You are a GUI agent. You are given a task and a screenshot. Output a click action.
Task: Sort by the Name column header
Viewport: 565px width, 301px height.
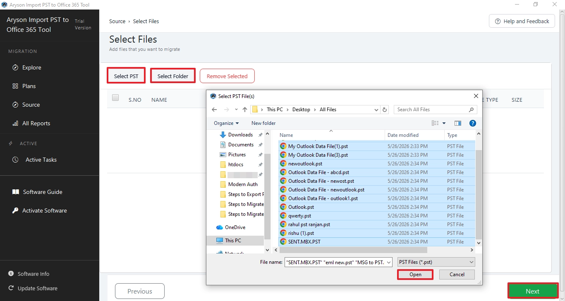pos(331,135)
